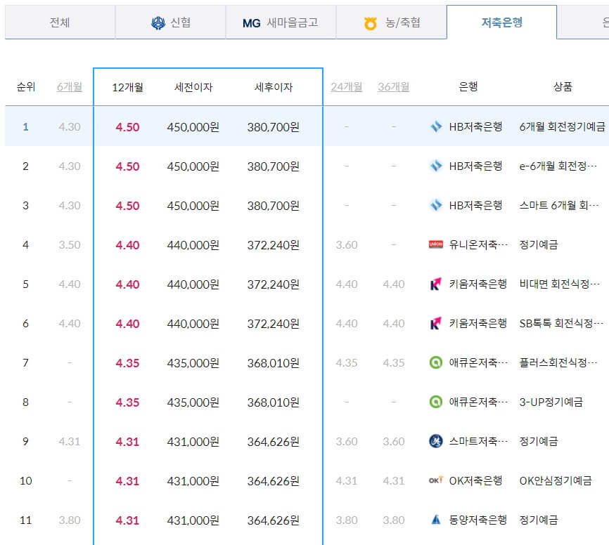
Task: Click HB저축은행 logo in rank 1 row
Action: (436, 126)
